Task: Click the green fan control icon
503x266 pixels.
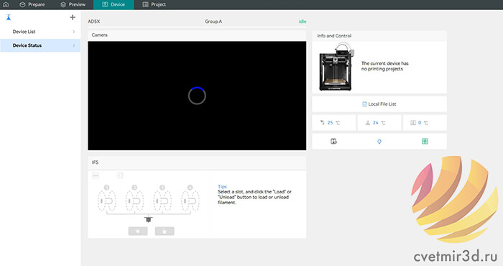Action: click(x=425, y=141)
